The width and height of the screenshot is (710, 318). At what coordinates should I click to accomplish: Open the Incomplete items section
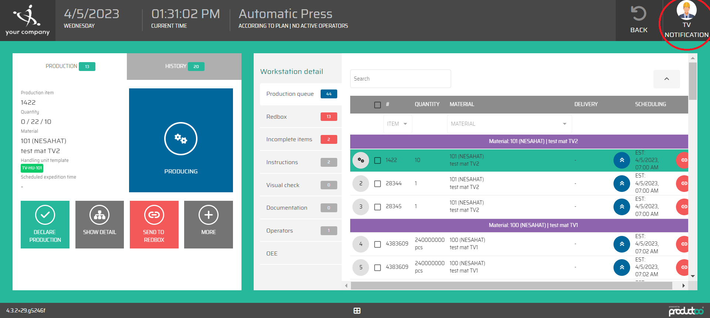300,139
